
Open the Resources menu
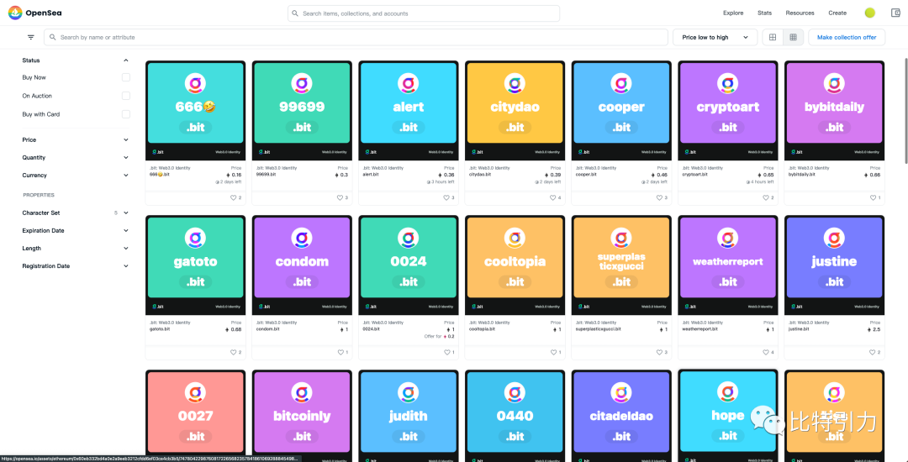tap(800, 13)
